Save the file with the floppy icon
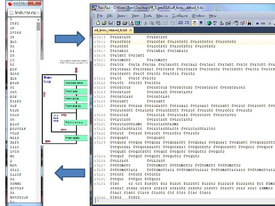Image resolution: width=275 pixels, height=206 pixels. 110,23
